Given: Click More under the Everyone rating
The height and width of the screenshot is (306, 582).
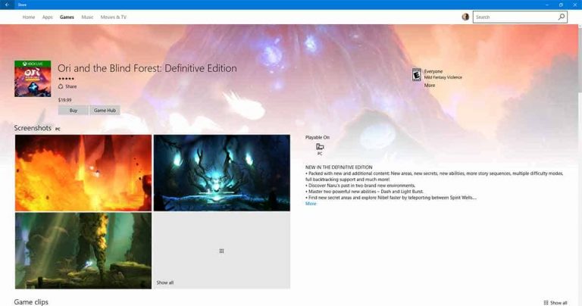Looking at the screenshot, I should [430, 86].
